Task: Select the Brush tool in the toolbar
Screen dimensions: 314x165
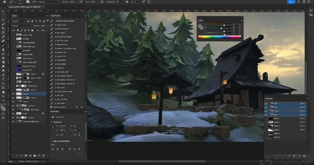Action: click(x=3, y=45)
